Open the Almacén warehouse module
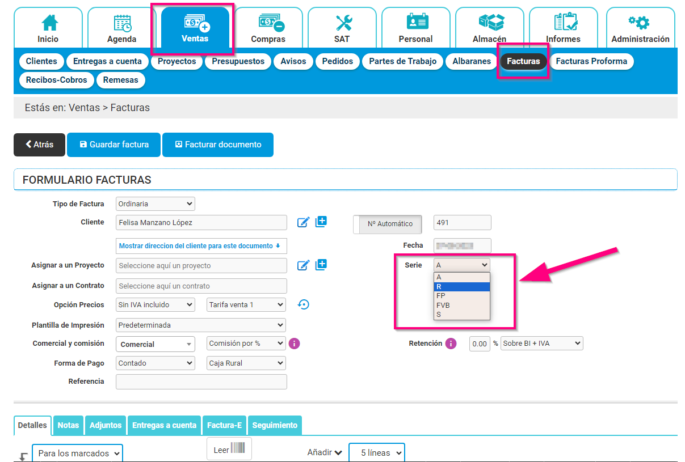The image size is (685, 462). coord(489,28)
